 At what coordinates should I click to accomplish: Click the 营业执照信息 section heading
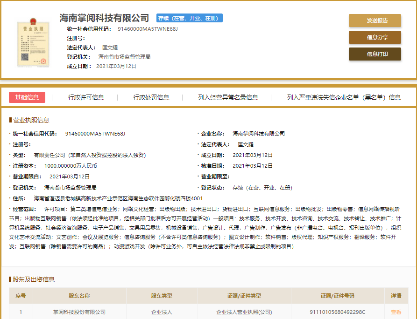coord(31,120)
